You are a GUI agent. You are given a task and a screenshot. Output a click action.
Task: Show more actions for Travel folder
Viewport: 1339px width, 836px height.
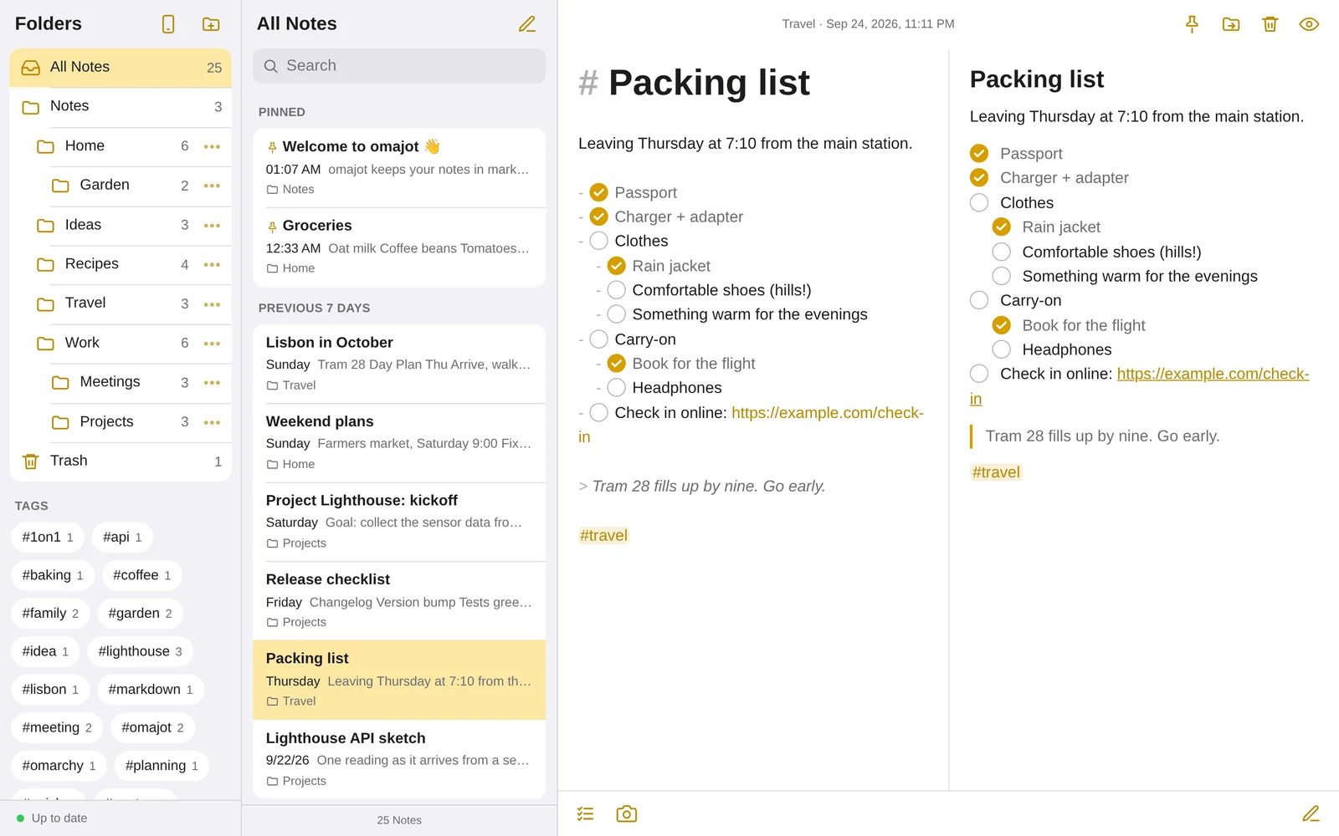[212, 303]
